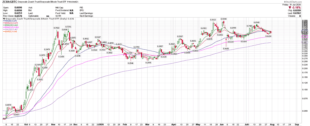Click the 0.9113 high price label
This screenshot has width=310, height=126.
coord(213,20)
